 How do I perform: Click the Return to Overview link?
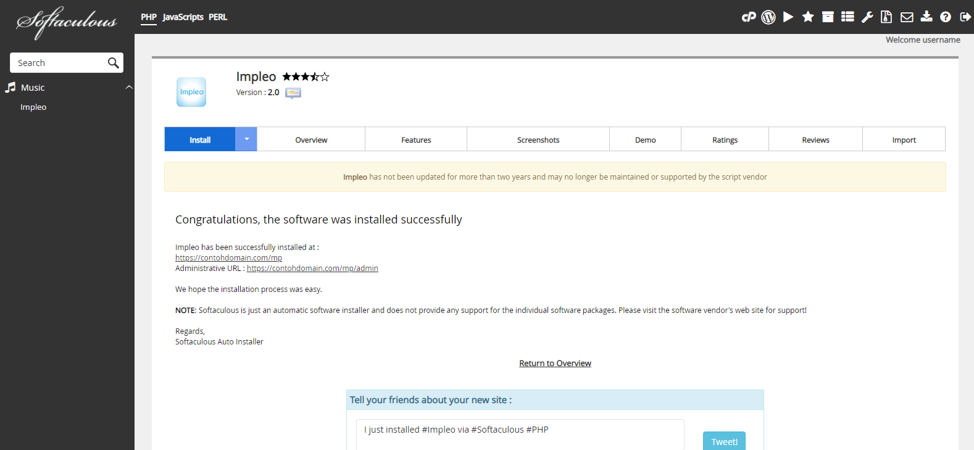click(x=555, y=364)
